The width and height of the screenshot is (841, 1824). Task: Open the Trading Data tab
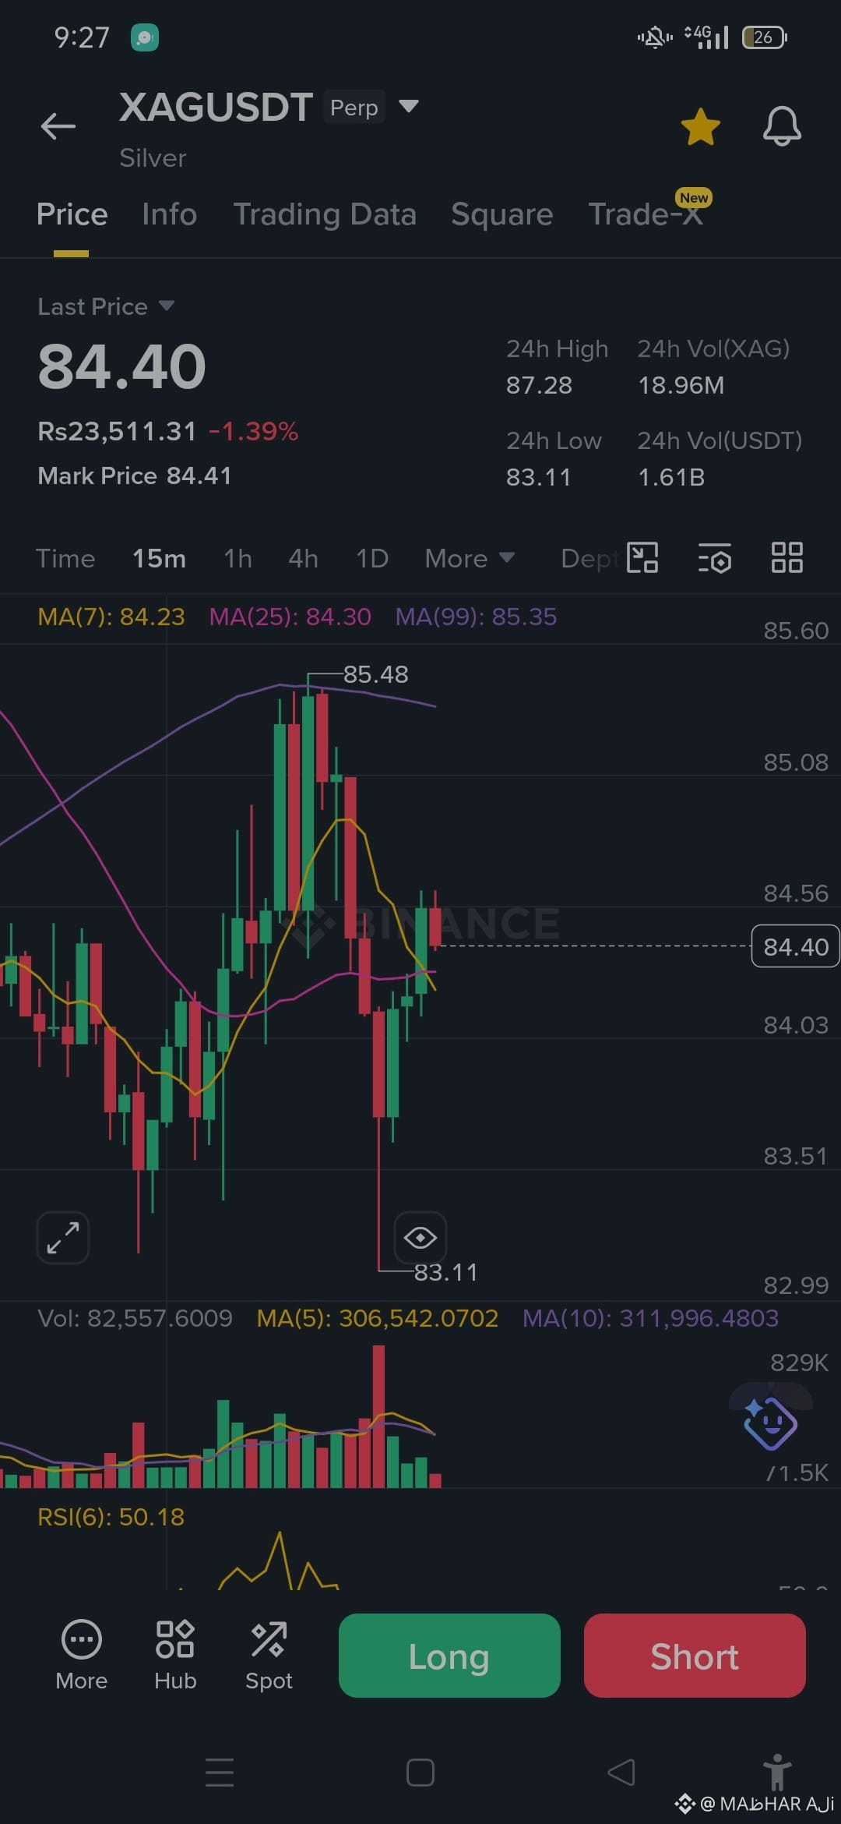click(325, 214)
